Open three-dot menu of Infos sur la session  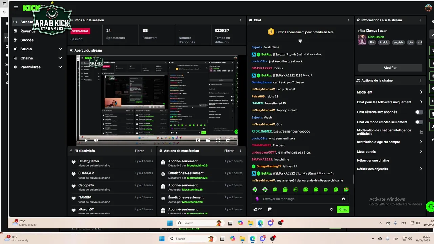click(x=241, y=20)
